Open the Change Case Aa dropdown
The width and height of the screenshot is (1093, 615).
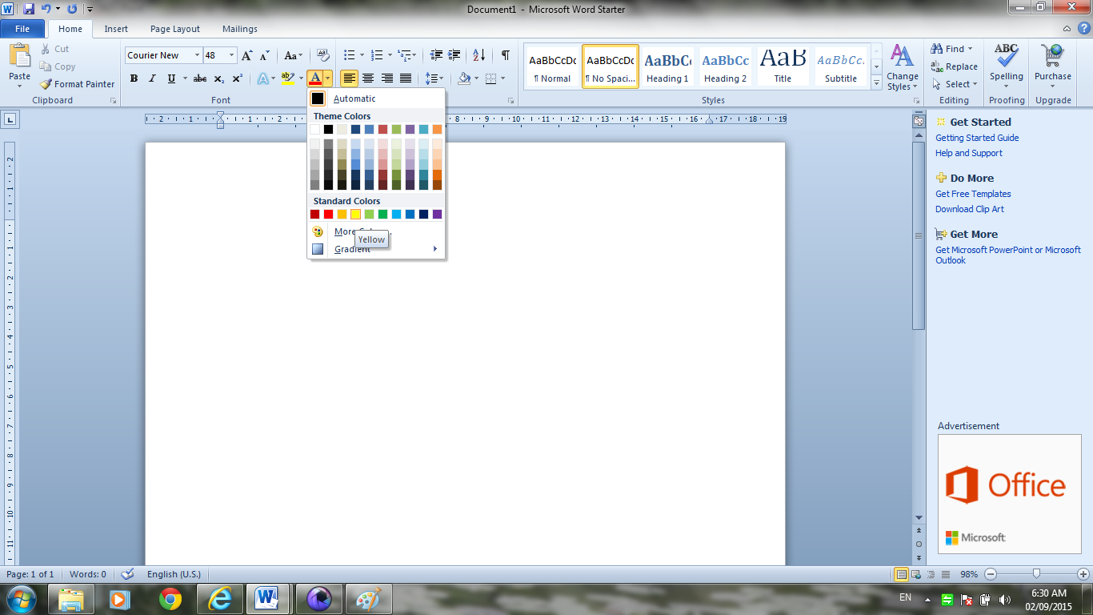click(x=293, y=55)
